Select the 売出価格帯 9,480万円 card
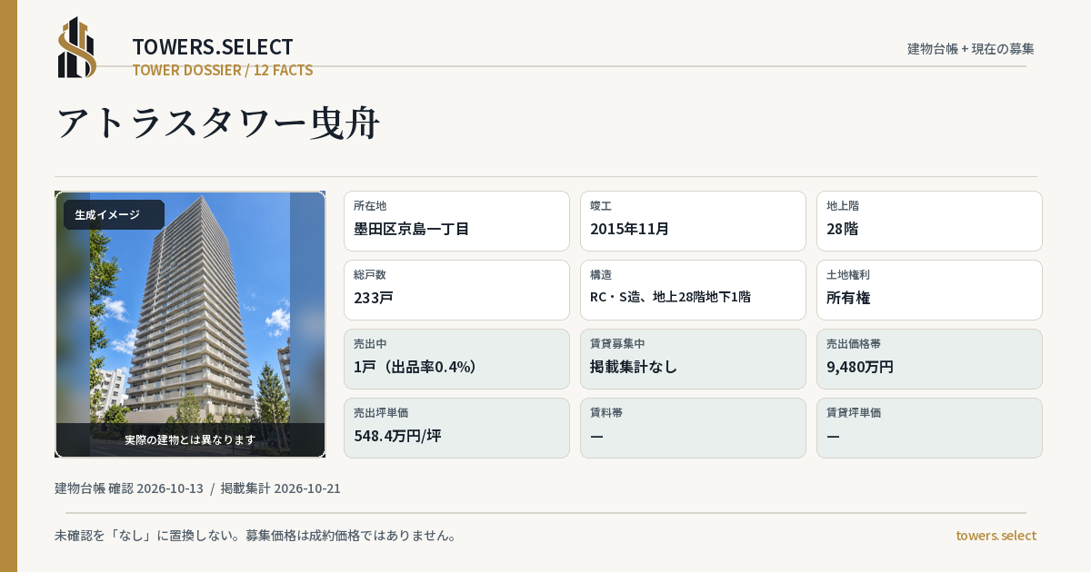The height and width of the screenshot is (572, 1091). click(x=929, y=359)
